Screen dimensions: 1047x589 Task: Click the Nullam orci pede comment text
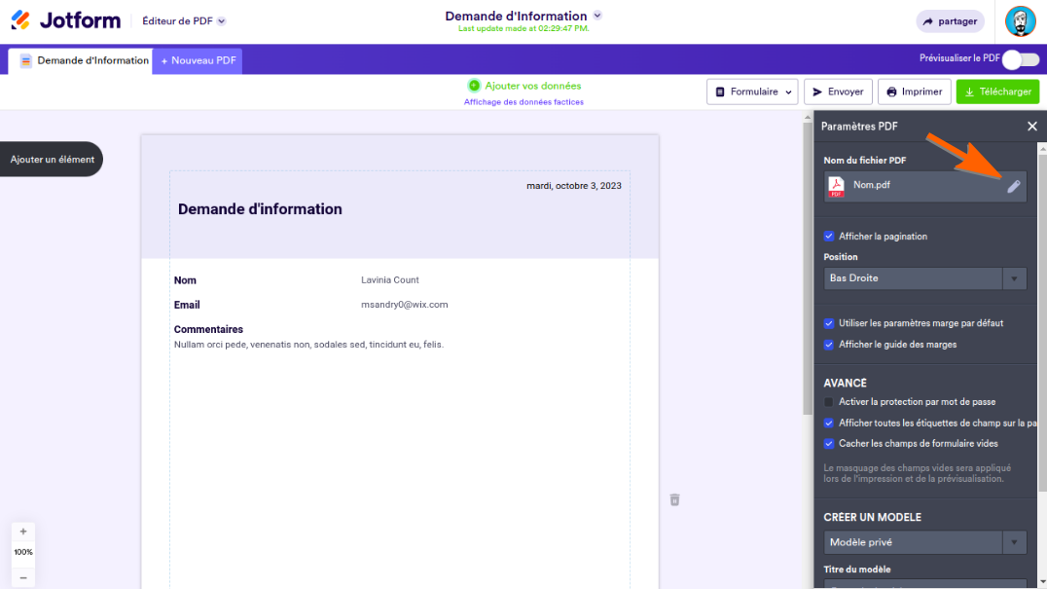308,345
